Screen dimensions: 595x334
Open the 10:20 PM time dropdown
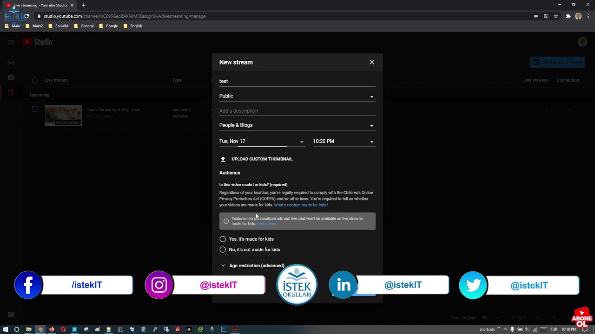click(344, 141)
